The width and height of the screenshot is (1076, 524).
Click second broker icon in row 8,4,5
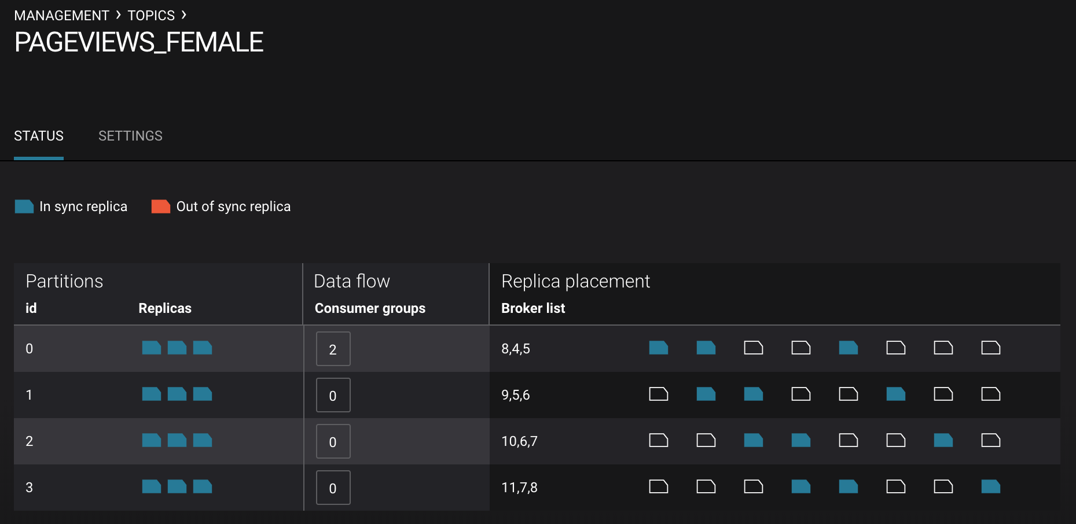pos(706,348)
